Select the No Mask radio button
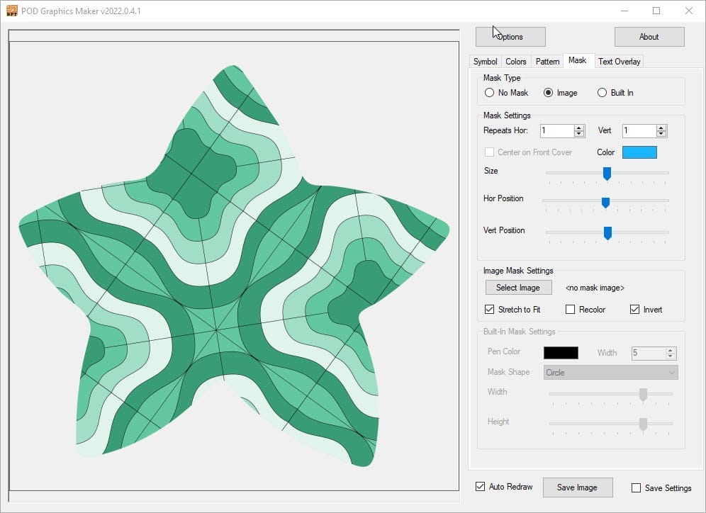 (489, 93)
